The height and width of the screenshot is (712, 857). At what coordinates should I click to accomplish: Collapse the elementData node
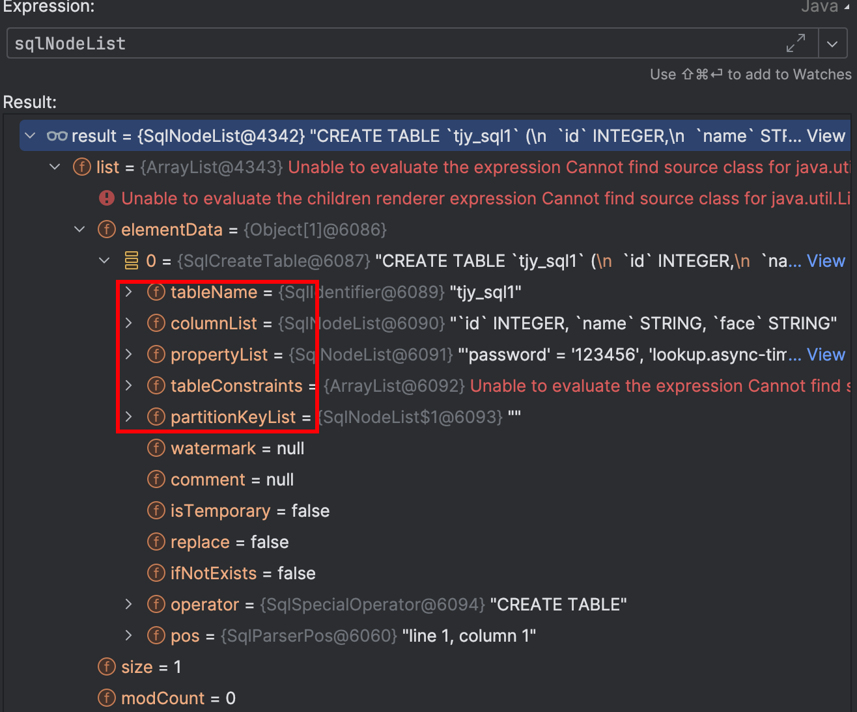(79, 230)
